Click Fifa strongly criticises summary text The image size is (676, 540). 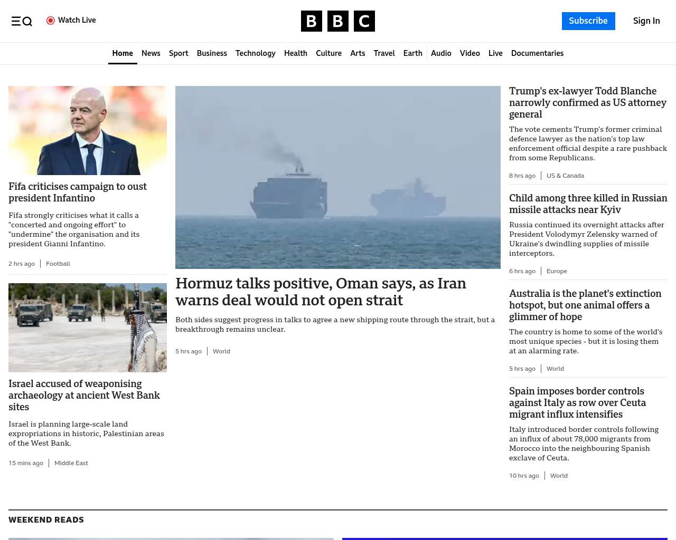coord(74,229)
